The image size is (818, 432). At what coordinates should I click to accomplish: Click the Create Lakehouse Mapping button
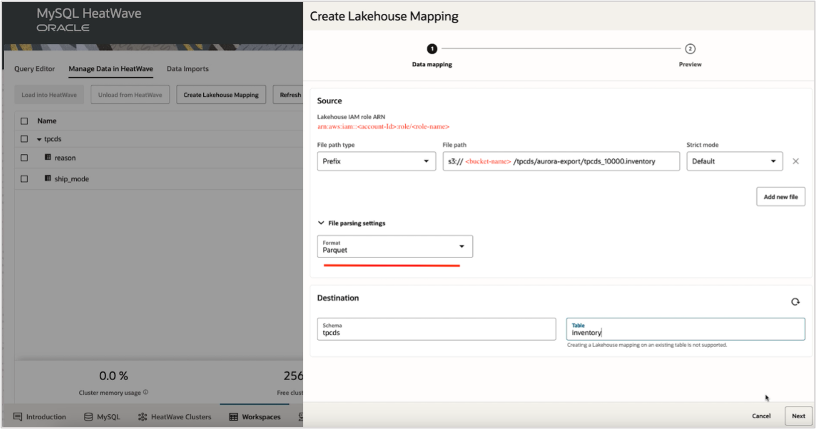pyautogui.click(x=221, y=94)
